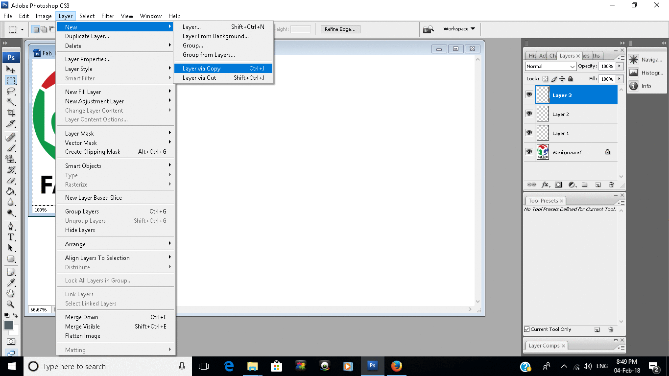Hide the Background layer eye icon
669x376 pixels.
(529, 152)
